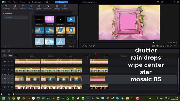
Task: Lock video track 2
Action: pos(12,70)
